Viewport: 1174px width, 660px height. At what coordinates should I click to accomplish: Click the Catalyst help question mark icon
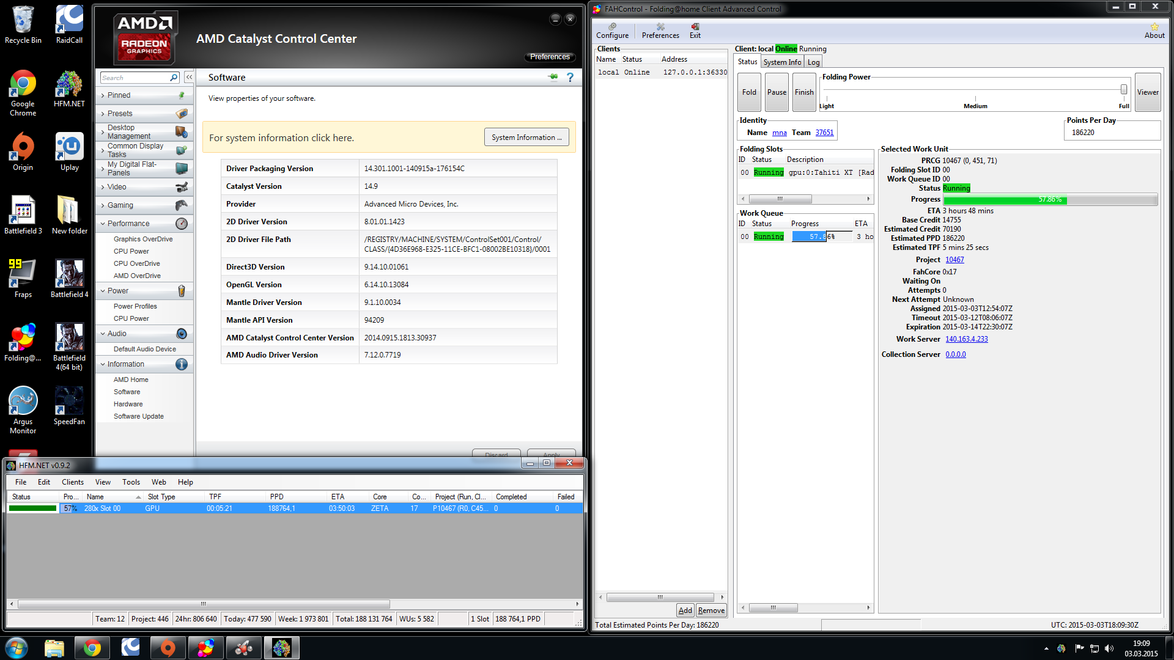pyautogui.click(x=570, y=77)
